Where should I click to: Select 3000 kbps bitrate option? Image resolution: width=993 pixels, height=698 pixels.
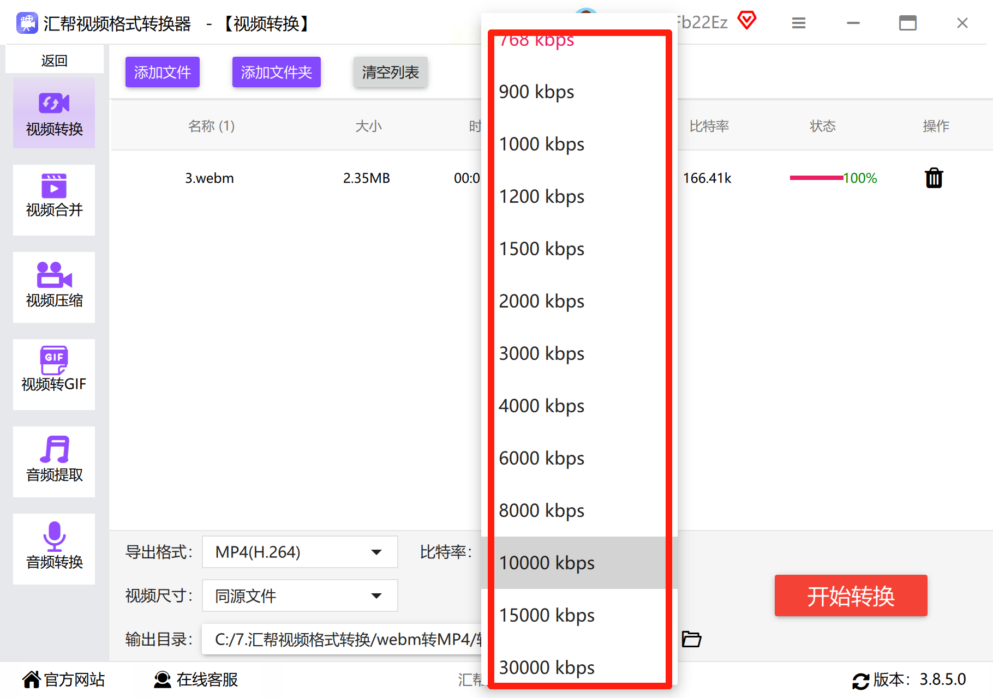pyautogui.click(x=579, y=353)
